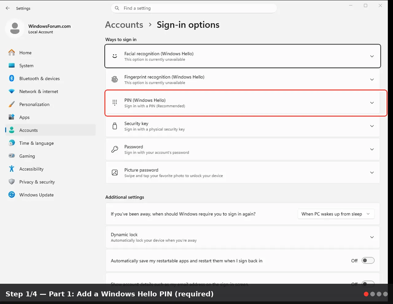Screen dimensions: 393x304
Task: Click the Accessibility figure icon
Action: (12, 169)
